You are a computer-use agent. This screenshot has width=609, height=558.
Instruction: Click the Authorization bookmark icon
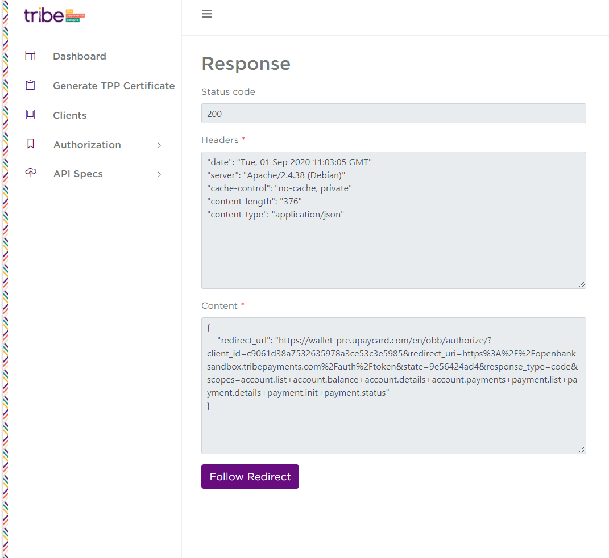point(31,144)
